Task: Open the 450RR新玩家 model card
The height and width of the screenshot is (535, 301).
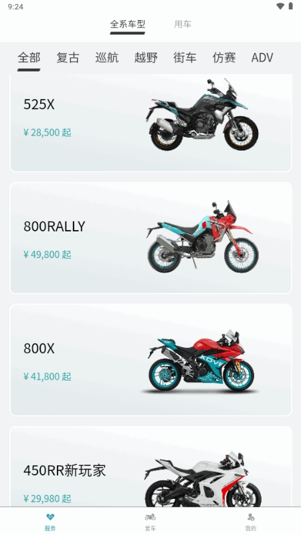Action: (x=151, y=466)
